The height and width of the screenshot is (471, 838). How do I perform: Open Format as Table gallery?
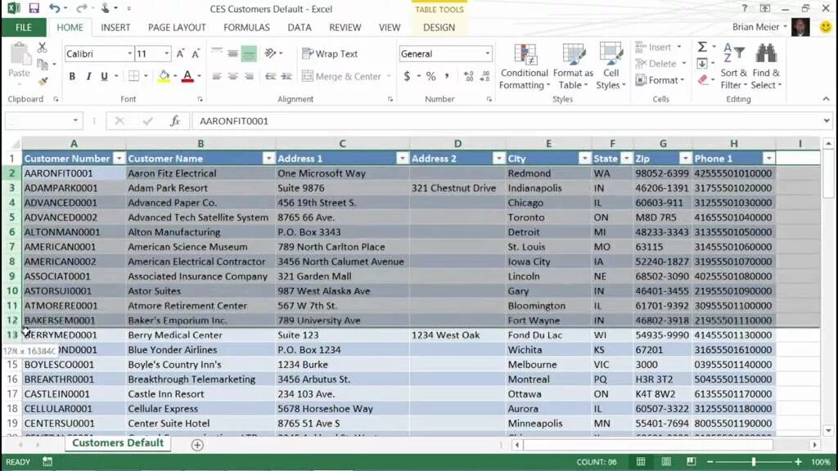[573, 67]
